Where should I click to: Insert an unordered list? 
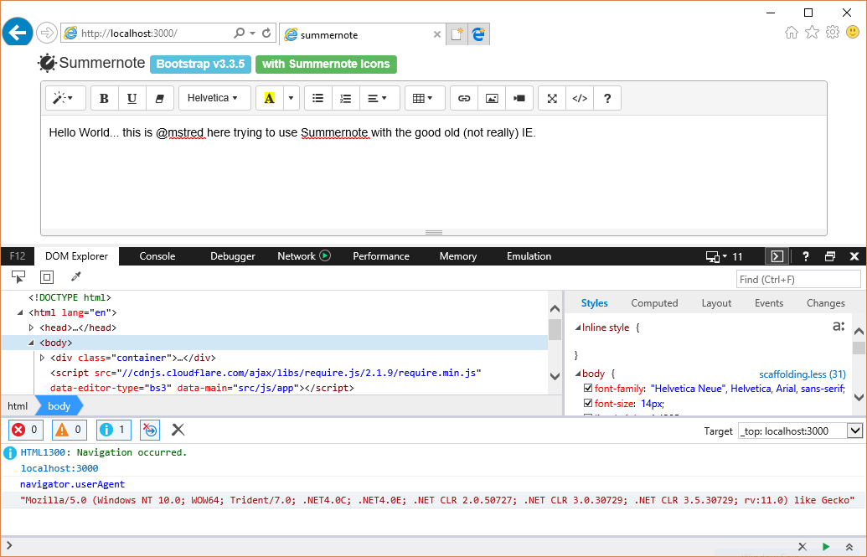(x=317, y=98)
